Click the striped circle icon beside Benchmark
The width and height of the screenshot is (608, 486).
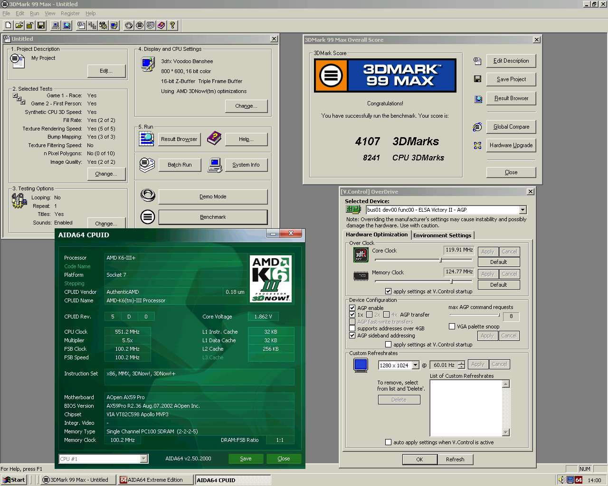pos(148,217)
